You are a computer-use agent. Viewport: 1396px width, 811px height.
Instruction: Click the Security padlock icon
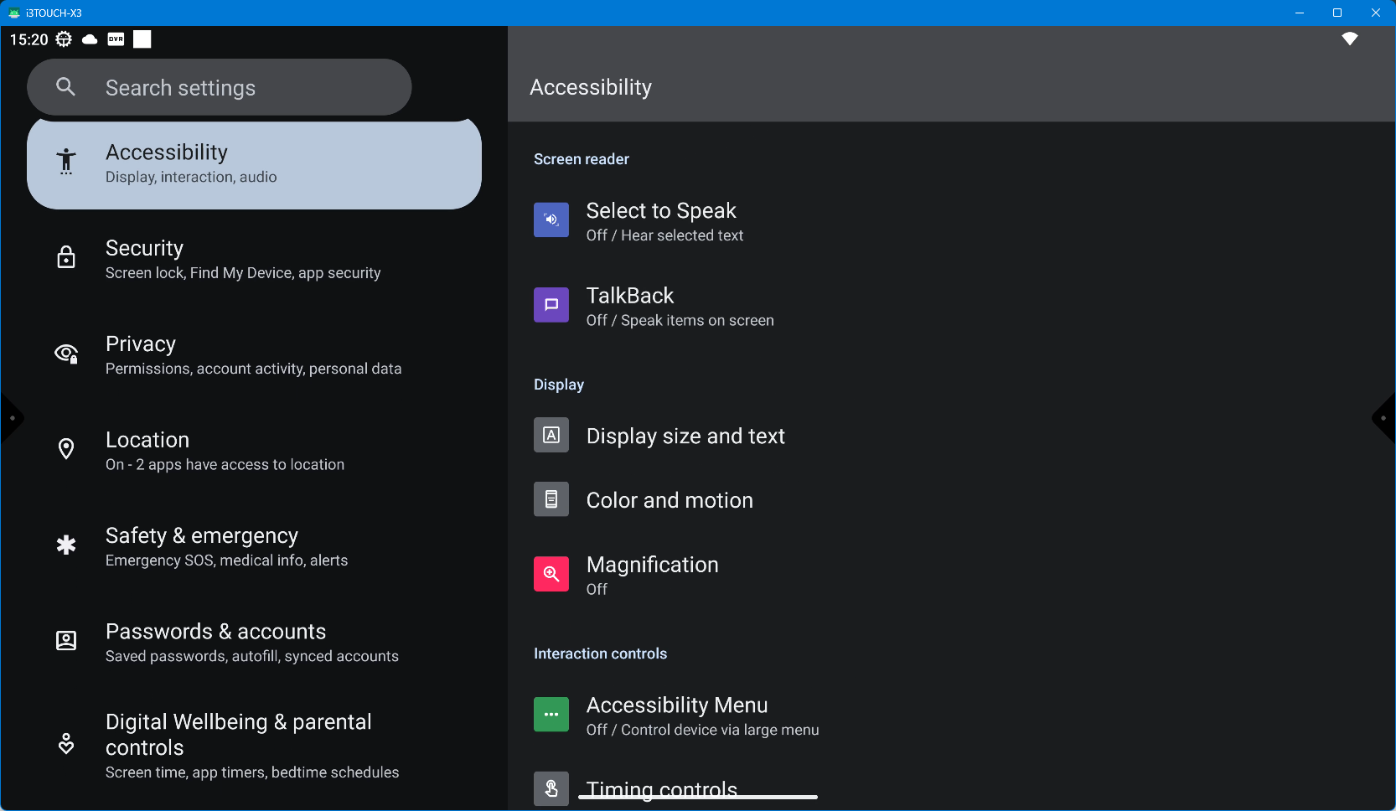pos(66,258)
